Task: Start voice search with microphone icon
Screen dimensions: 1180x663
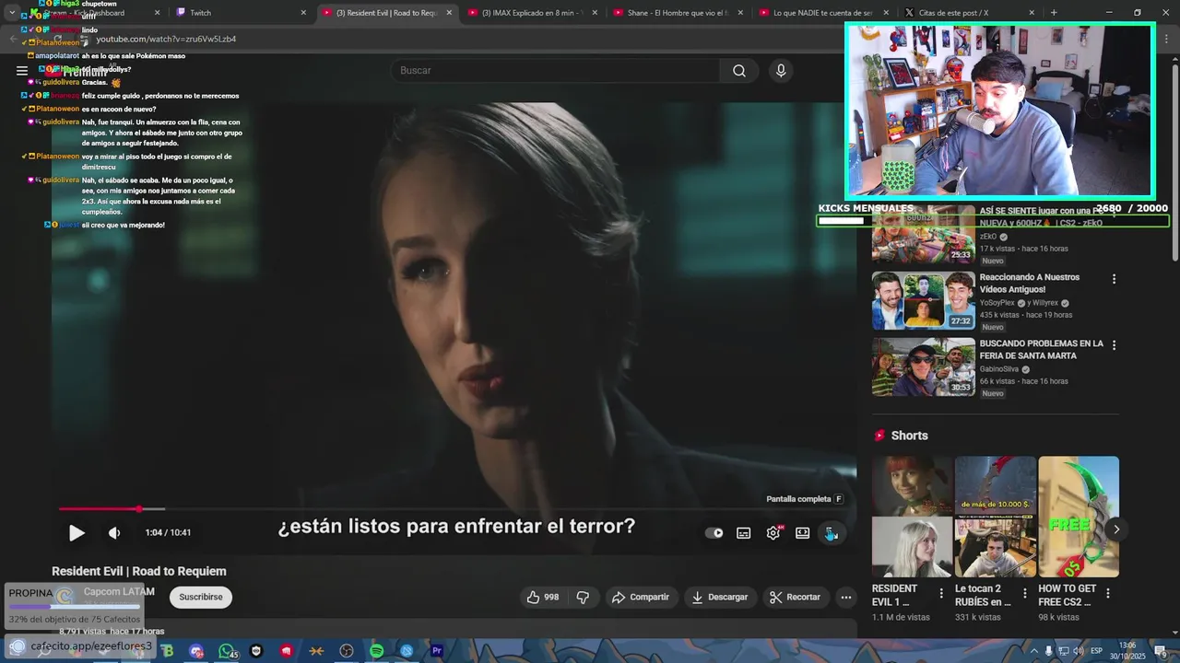Action: tap(781, 71)
